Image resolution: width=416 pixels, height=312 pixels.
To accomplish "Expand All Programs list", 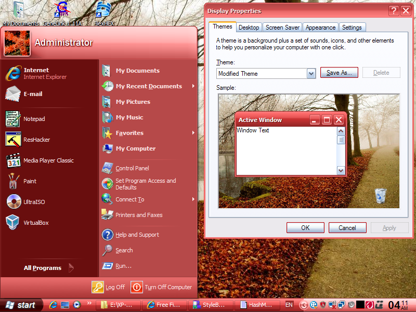I will coord(49,268).
